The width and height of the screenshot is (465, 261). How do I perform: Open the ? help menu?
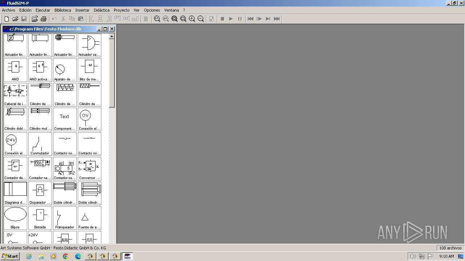[184, 10]
